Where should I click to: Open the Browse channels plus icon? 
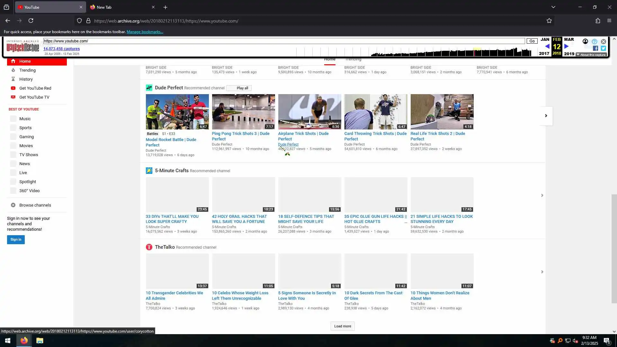(x=13, y=205)
